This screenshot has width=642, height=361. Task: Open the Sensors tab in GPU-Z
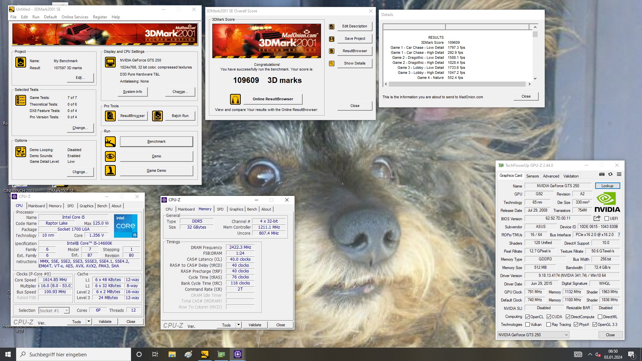tap(532, 176)
